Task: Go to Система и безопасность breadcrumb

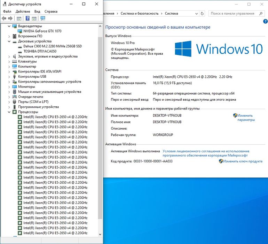Action: pyautogui.click(x=140, y=14)
